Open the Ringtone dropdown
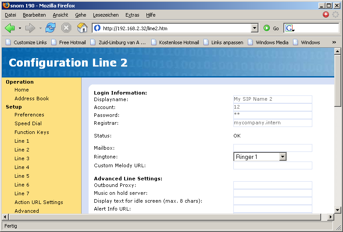Image resolution: width=343 pixels, height=232 pixels. tap(282, 157)
